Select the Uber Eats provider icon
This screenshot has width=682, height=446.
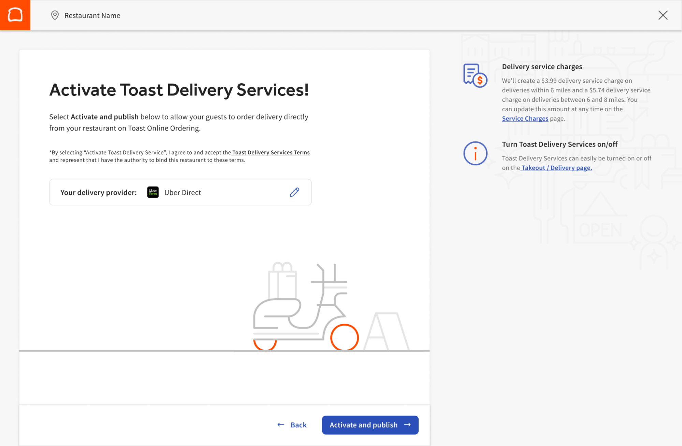153,192
